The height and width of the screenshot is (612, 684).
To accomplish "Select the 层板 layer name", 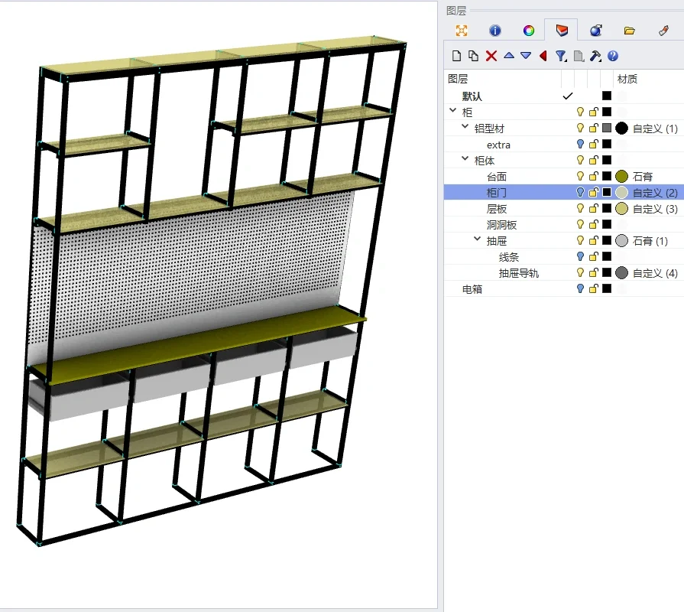I will (497, 209).
